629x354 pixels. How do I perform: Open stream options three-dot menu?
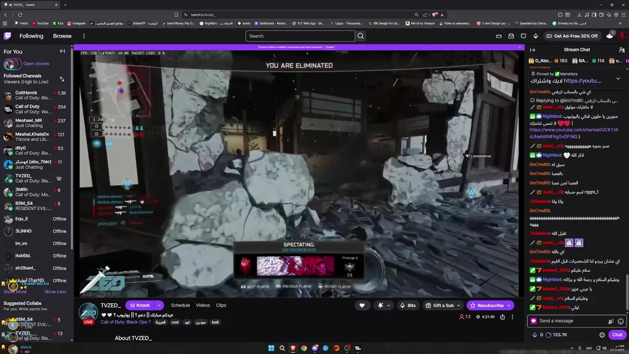512,317
